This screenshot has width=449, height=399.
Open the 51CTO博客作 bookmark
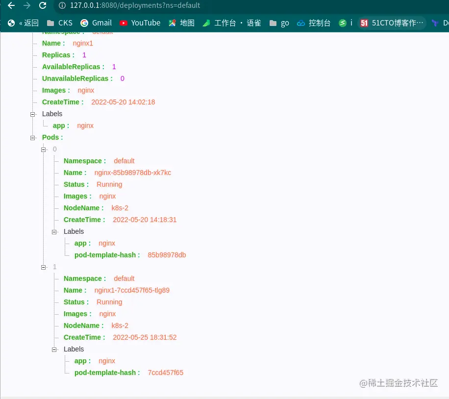point(392,23)
